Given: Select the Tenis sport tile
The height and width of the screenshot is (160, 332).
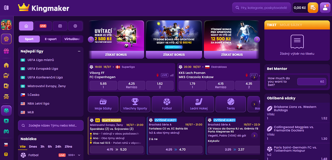Looking at the screenshot, I should 231,104.
